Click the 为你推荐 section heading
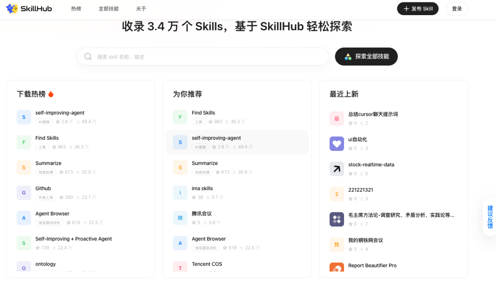Screen dimensions: 496x282 pos(187,94)
